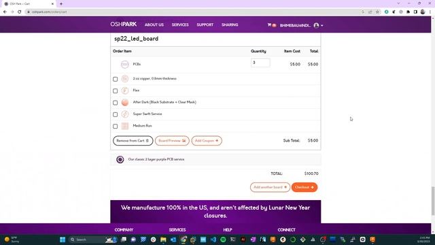Enable the Medium Run checkbox
The image size is (435, 245).
[x=115, y=127]
